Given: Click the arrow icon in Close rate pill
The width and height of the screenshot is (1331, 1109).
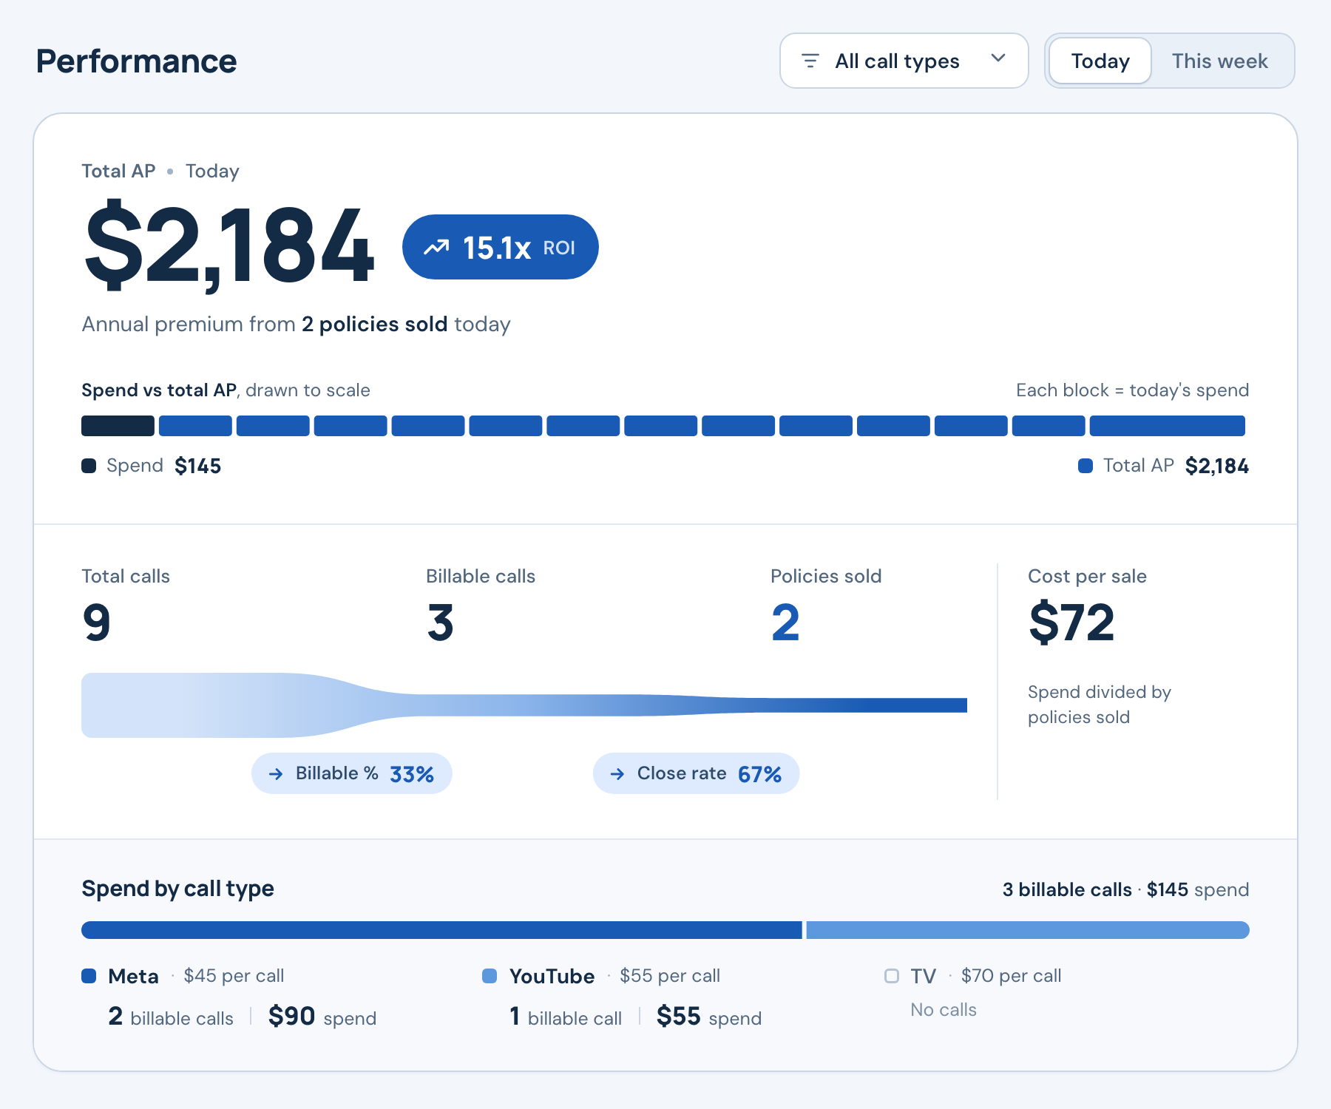Looking at the screenshot, I should pos(617,774).
